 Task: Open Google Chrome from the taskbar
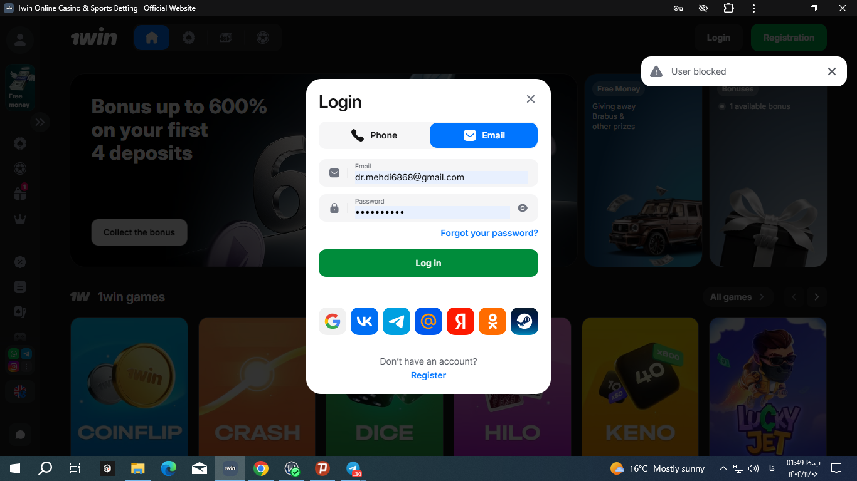click(261, 468)
